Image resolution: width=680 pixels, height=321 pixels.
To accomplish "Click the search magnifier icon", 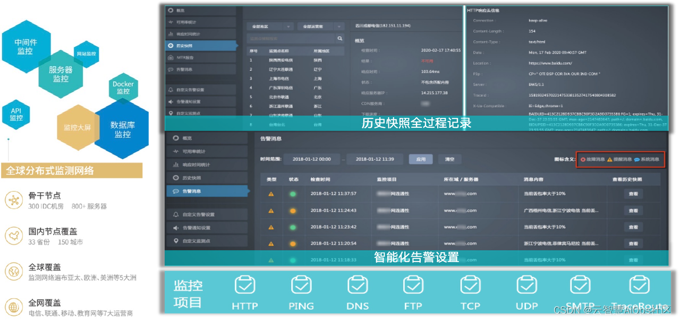I will click(339, 38).
